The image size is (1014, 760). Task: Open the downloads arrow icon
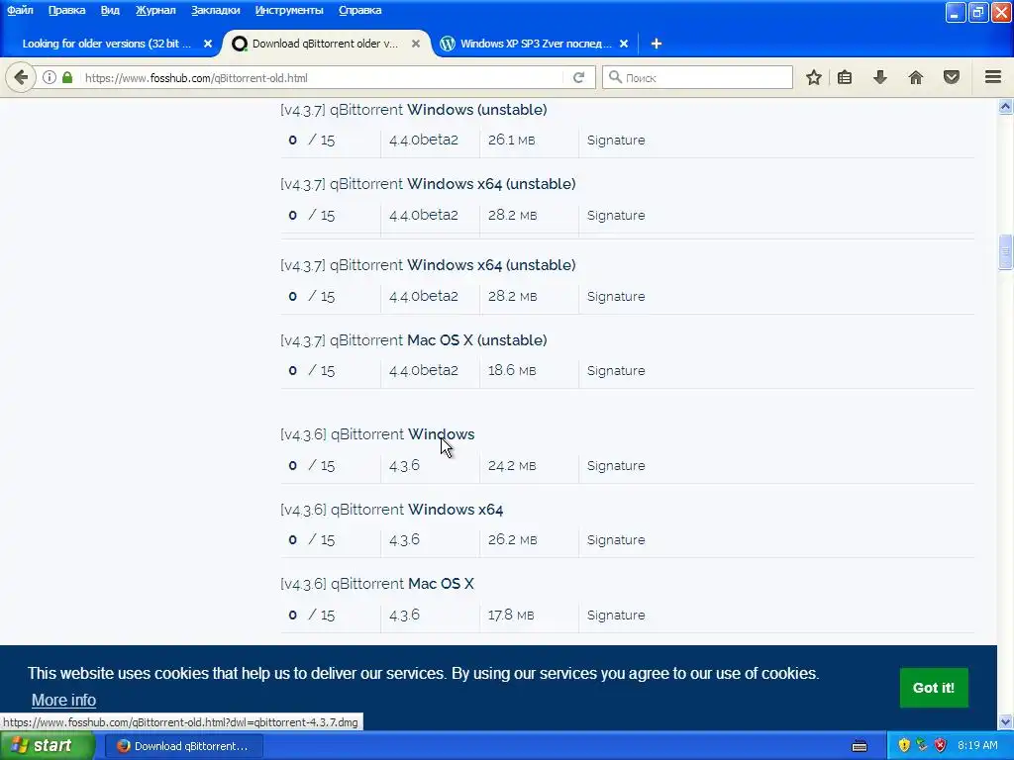pyautogui.click(x=880, y=77)
